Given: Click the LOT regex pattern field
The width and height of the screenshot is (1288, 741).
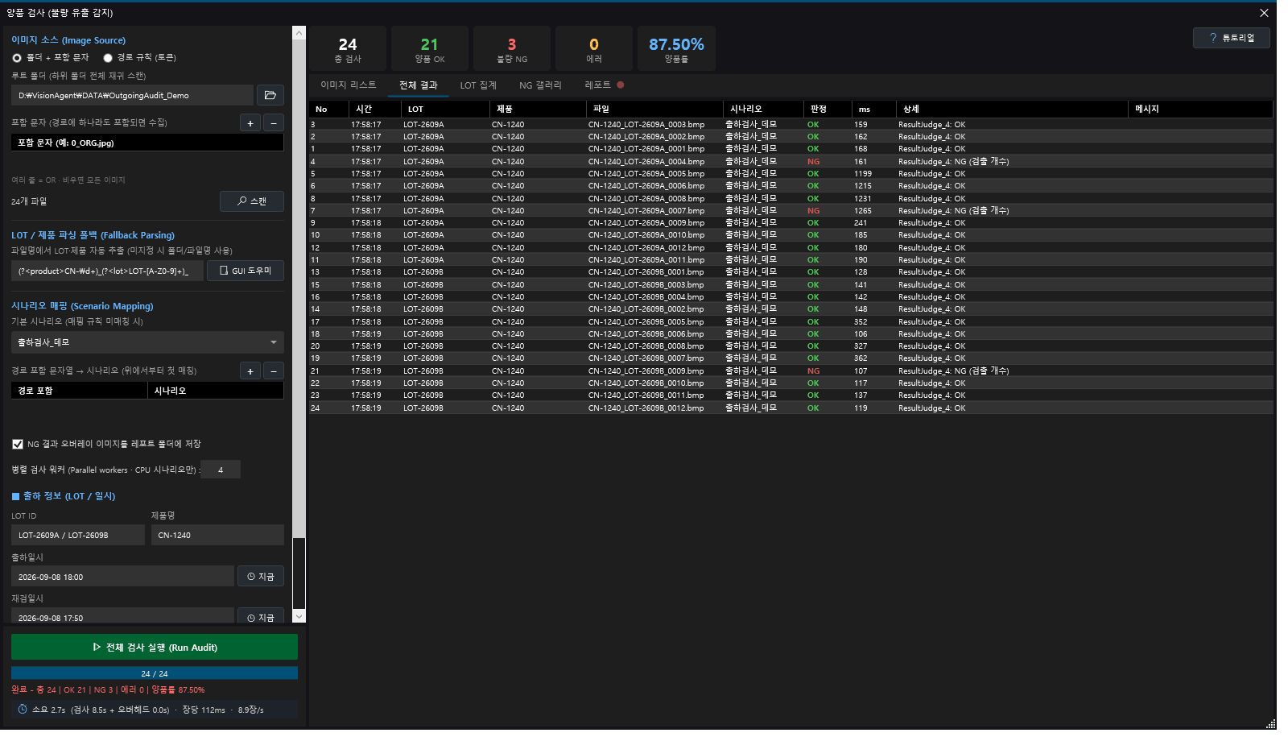Looking at the screenshot, I should [107, 271].
